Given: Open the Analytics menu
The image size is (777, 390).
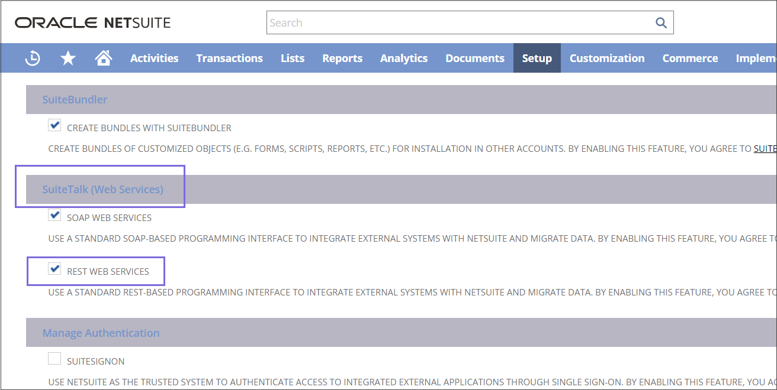Looking at the screenshot, I should [x=404, y=58].
